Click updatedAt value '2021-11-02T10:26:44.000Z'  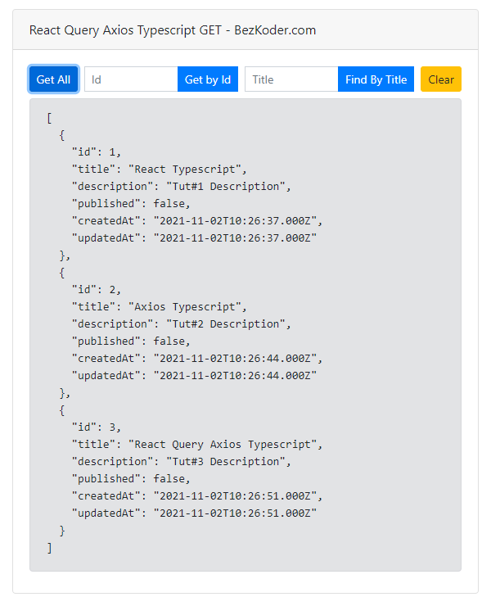pos(235,376)
